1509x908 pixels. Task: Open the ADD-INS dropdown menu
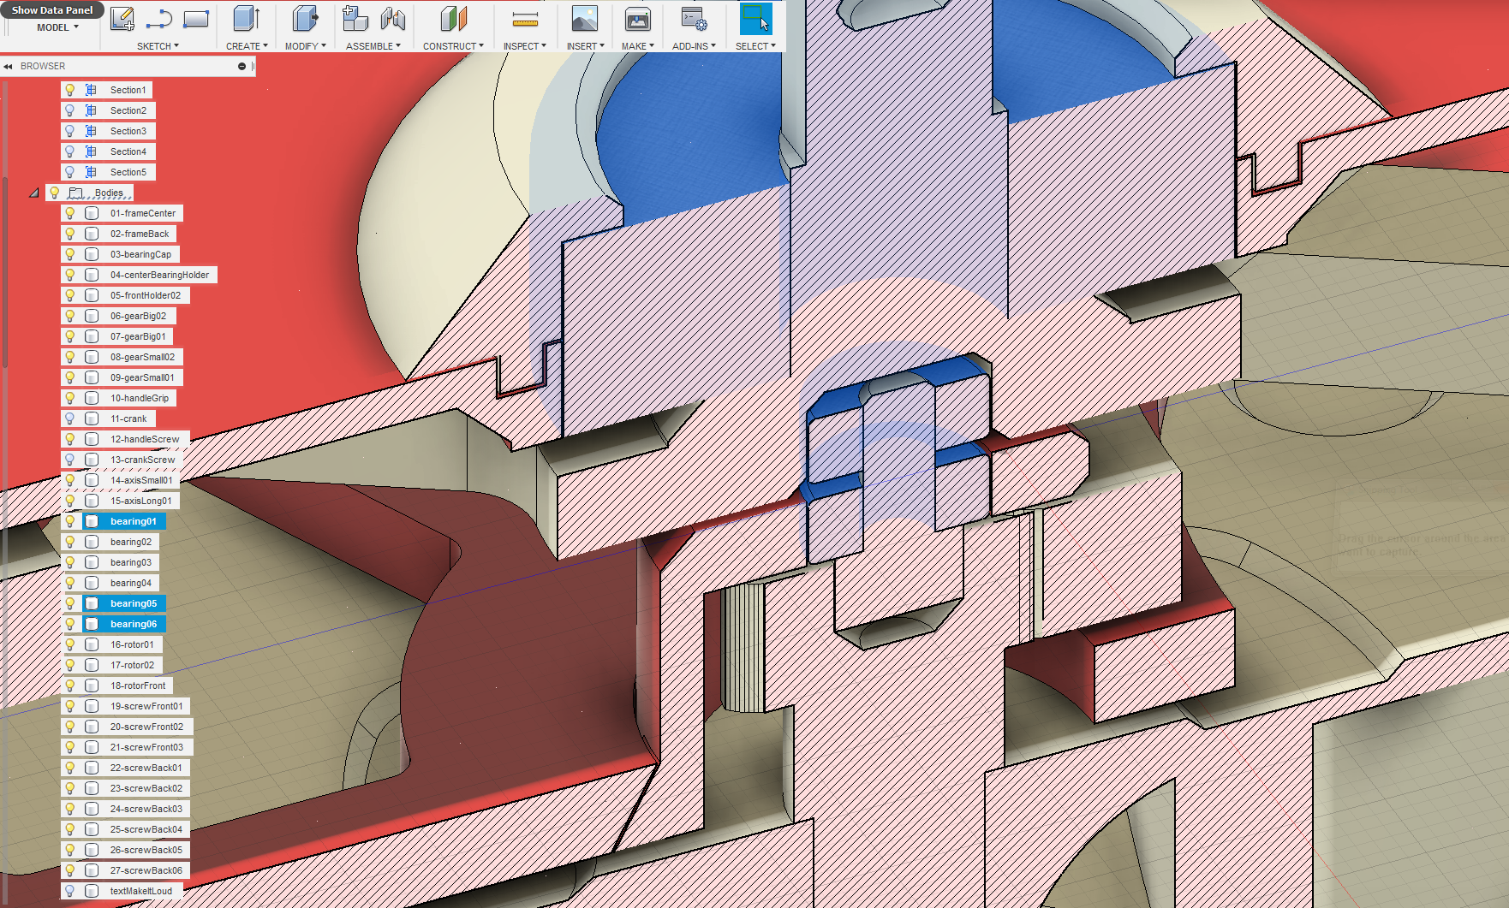694,46
